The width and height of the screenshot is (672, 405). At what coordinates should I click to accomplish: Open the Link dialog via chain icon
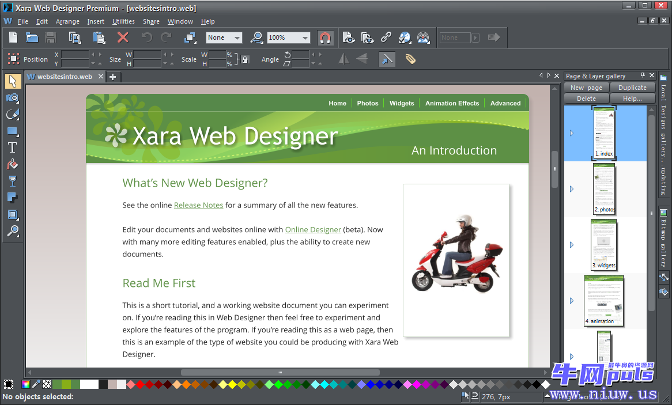[386, 37]
